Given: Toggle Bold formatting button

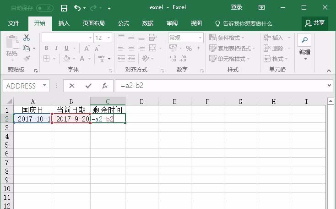Looking at the screenshot, I should tap(46, 48).
